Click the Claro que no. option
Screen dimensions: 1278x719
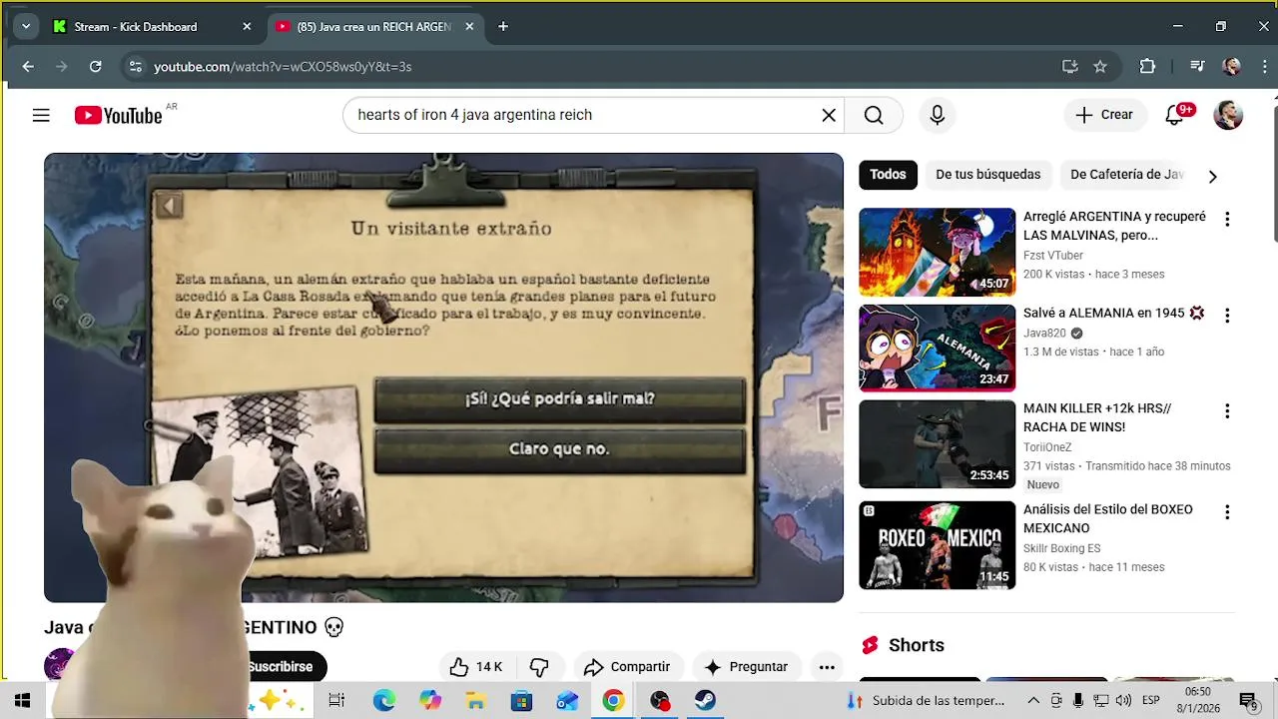(x=559, y=449)
